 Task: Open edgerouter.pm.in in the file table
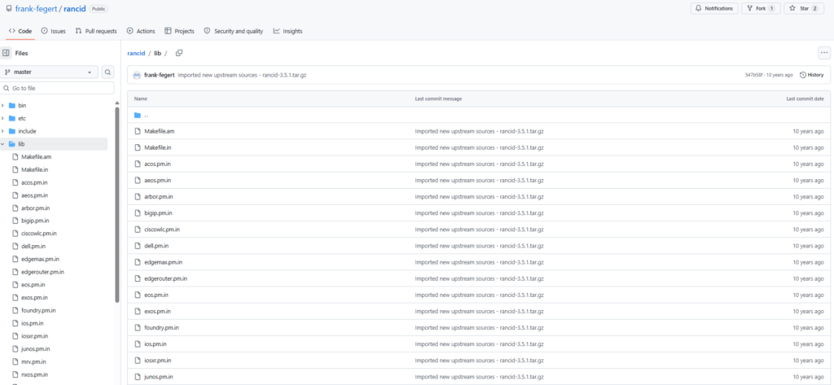tap(165, 278)
